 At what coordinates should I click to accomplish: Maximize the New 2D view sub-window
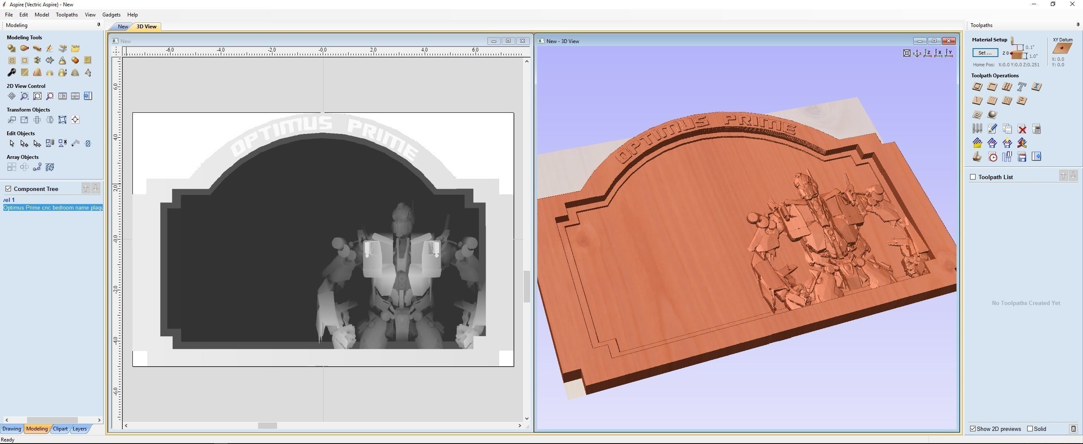508,41
